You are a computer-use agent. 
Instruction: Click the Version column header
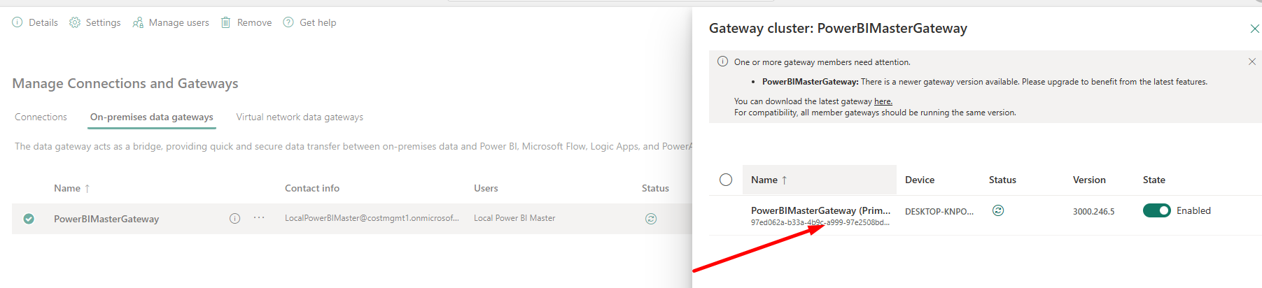tap(1089, 180)
